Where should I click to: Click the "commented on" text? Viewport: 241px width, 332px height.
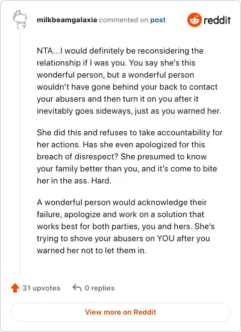pos(124,20)
